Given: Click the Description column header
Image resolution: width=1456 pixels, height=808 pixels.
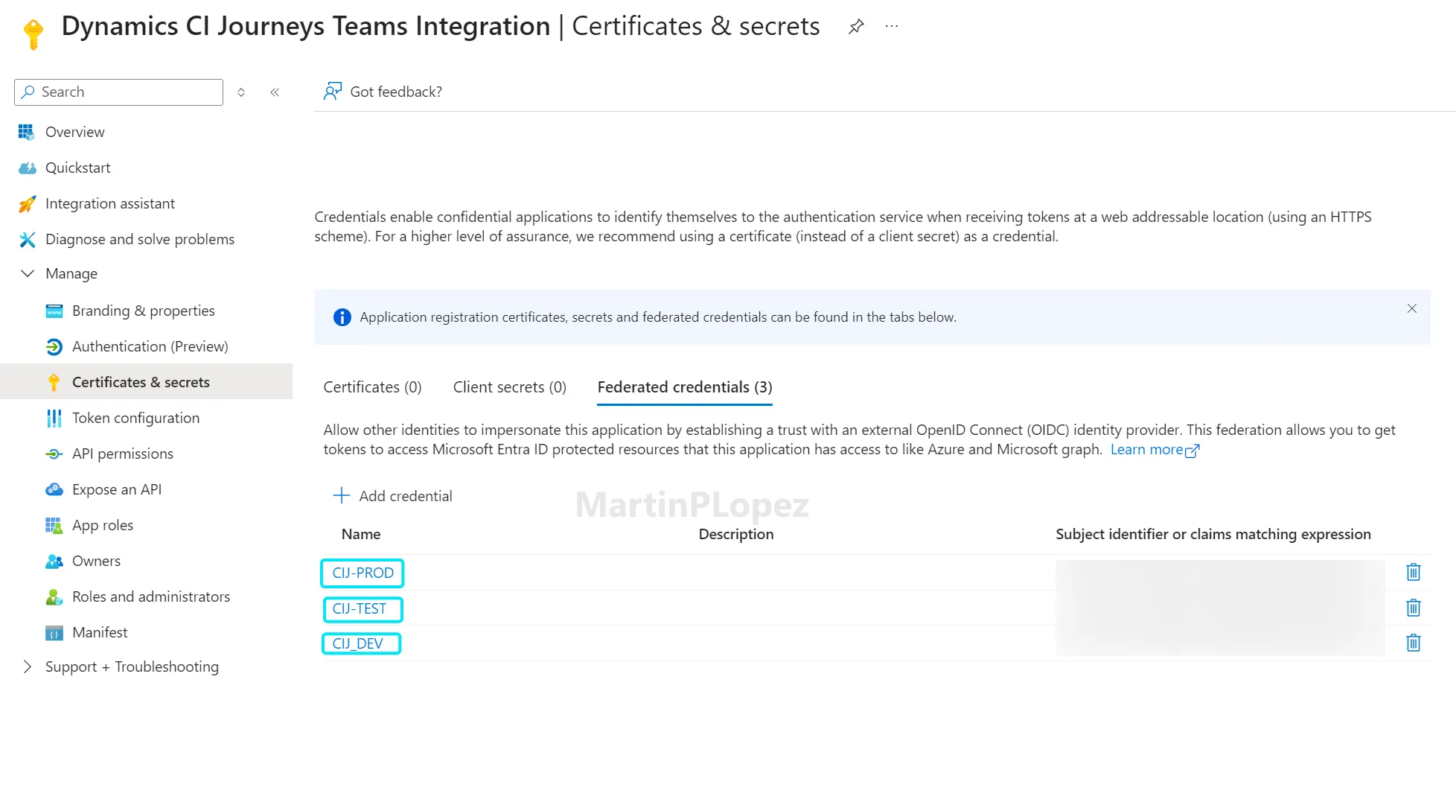Looking at the screenshot, I should click(x=736, y=535).
